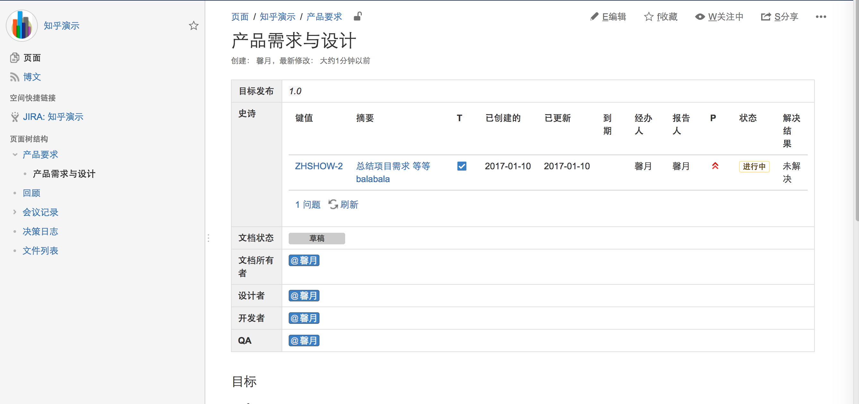
Task: Click the 1 问题 link below the table
Action: click(307, 204)
